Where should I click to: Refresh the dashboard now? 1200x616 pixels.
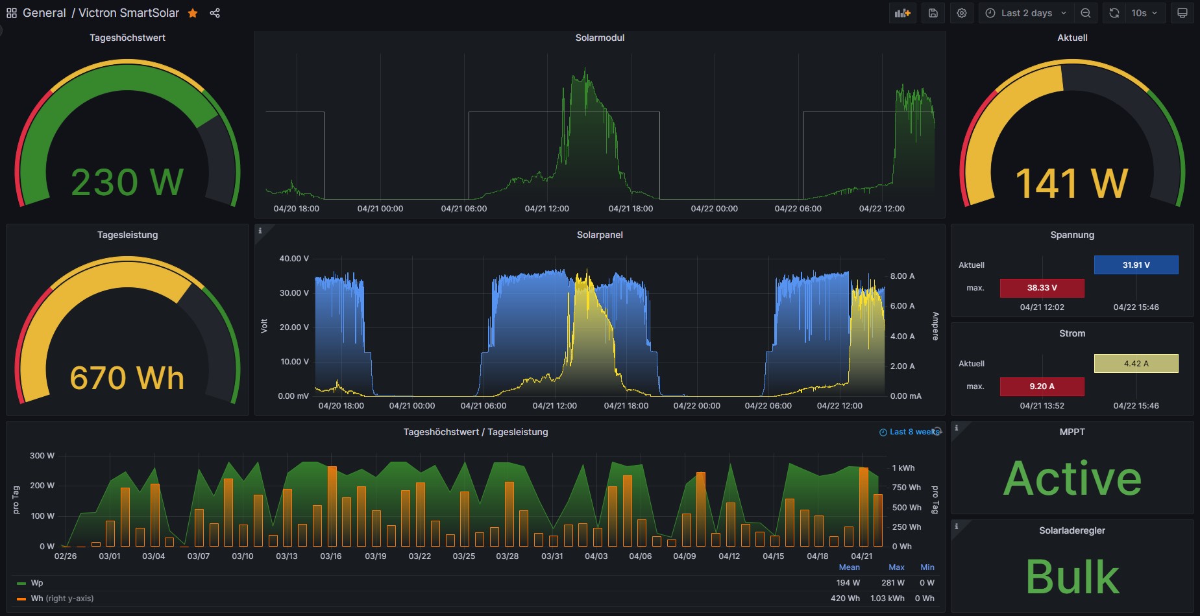tap(1114, 13)
